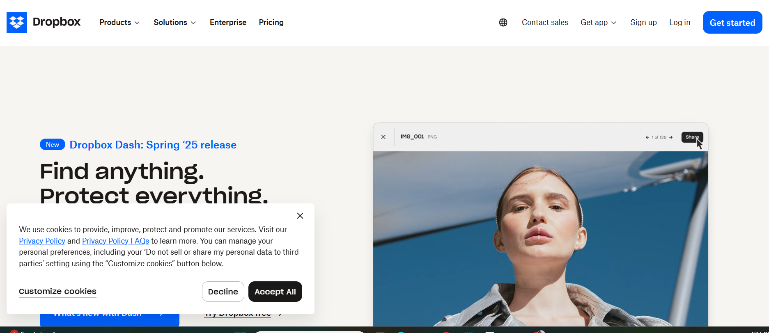Click Accept All cookies button
This screenshot has width=769, height=333.
coord(275,292)
